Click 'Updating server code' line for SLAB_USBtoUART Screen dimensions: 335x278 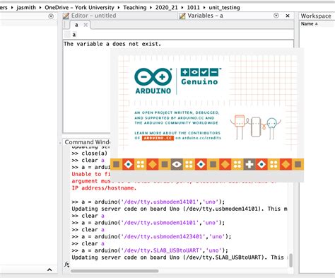click(x=180, y=257)
